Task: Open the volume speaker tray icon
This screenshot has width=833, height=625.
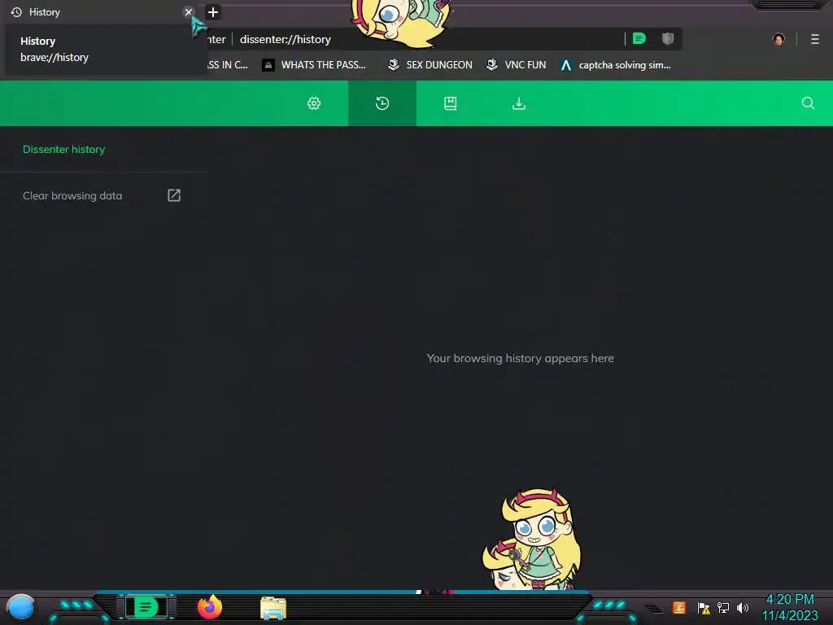Action: click(x=743, y=607)
